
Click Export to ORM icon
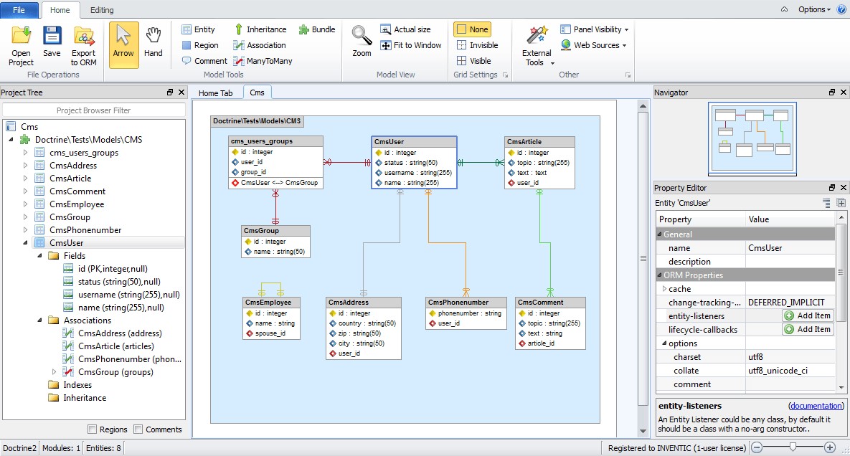[x=84, y=36]
